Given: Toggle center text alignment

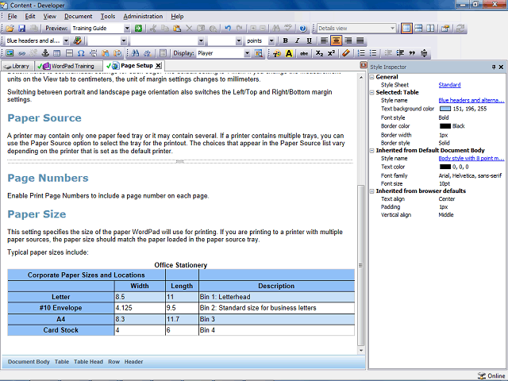Looking at the screenshot, I should point(336,40).
